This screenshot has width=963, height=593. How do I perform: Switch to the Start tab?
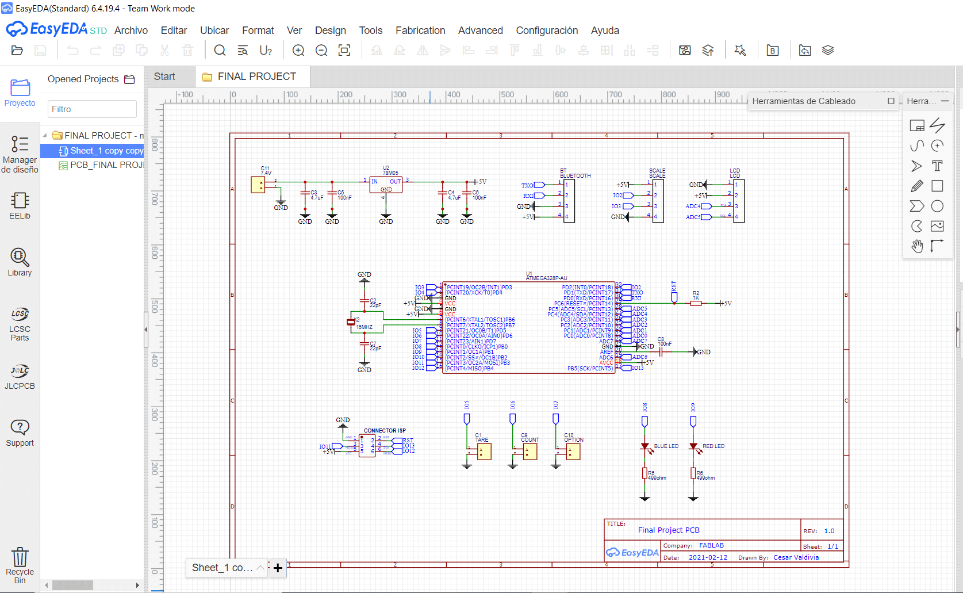click(164, 76)
